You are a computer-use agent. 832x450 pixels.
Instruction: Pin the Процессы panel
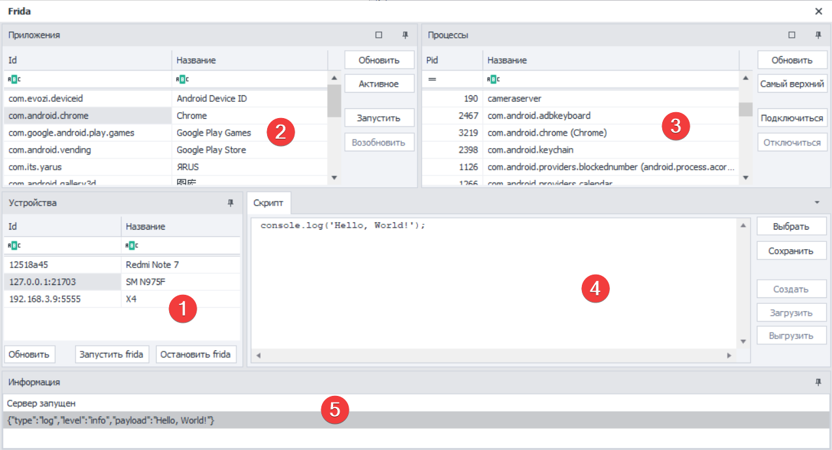point(818,35)
